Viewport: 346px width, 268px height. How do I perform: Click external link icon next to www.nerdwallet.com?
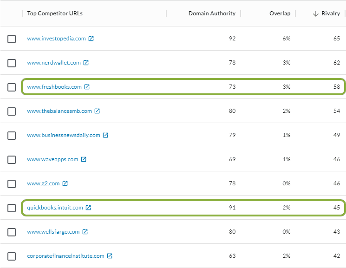(86, 63)
